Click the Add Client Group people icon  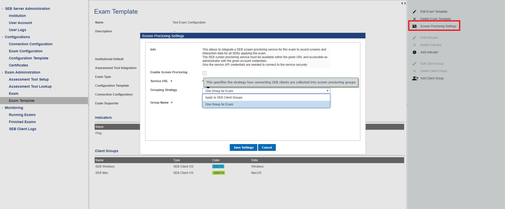(415, 78)
